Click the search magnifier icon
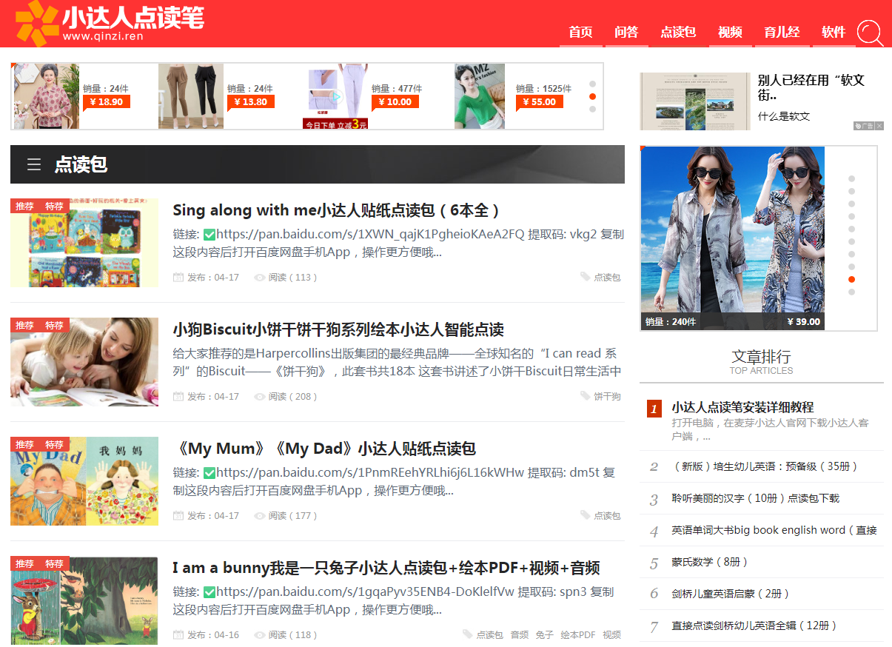Screen dimensions: 892x647 [x=869, y=33]
